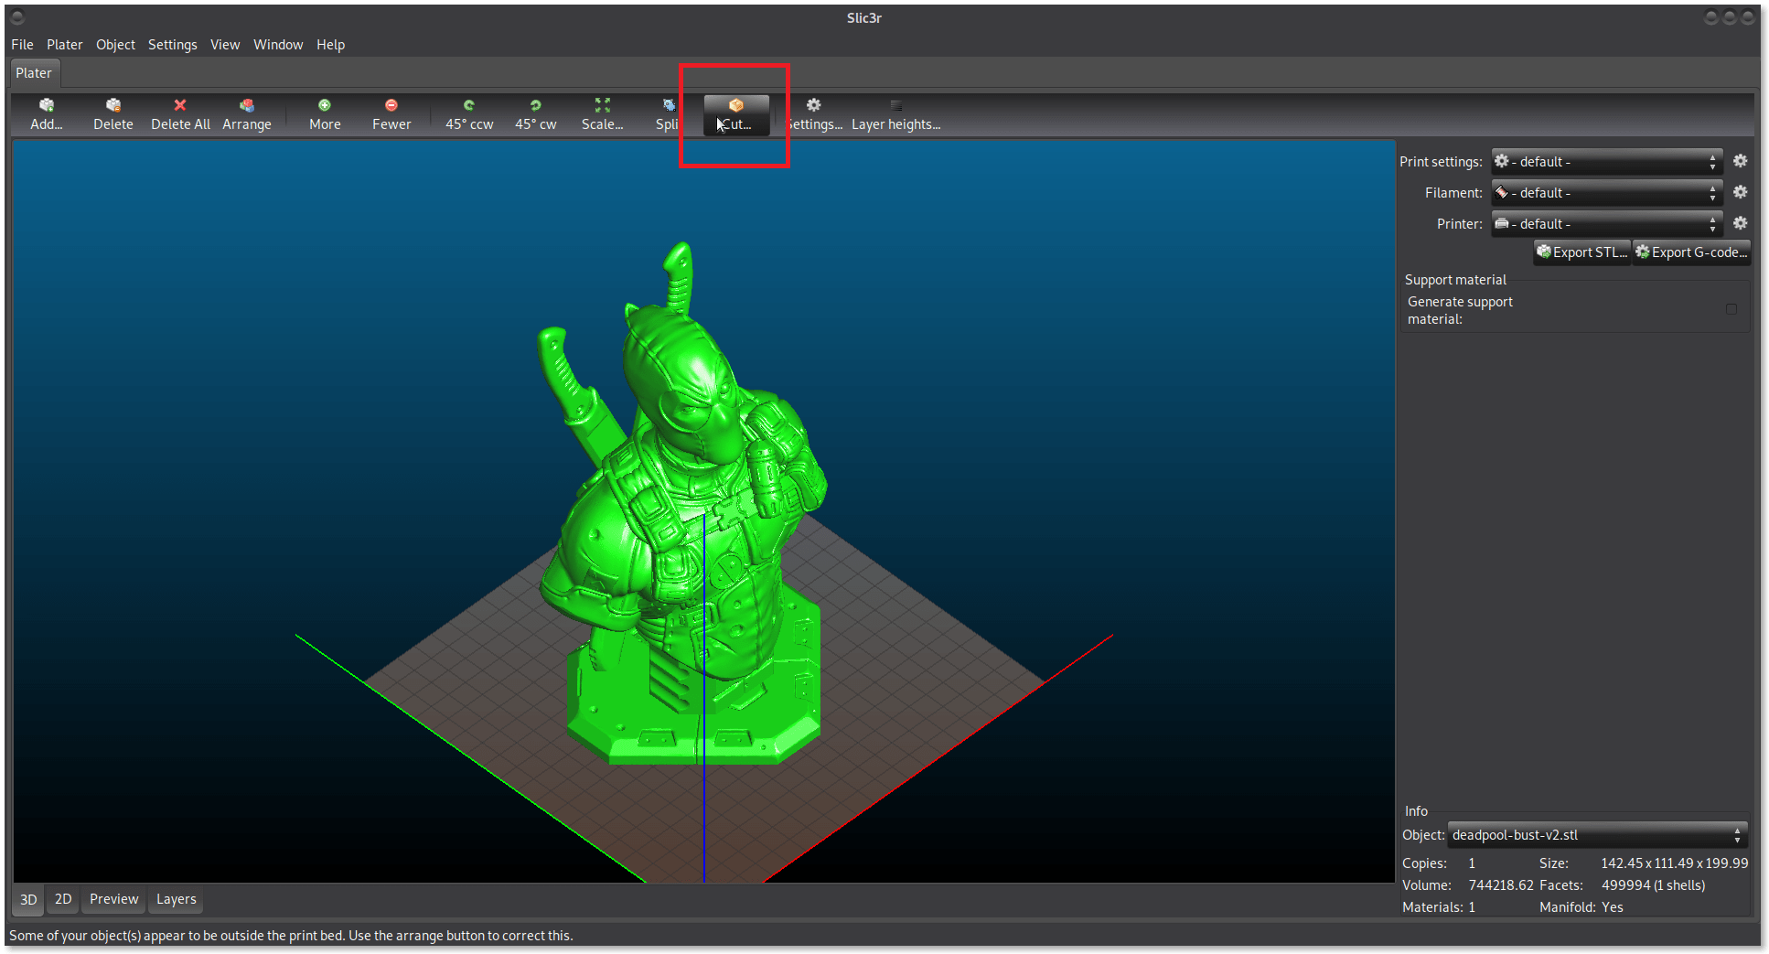Switch to the Preview tab
This screenshot has height=954, width=1769.
(113, 899)
